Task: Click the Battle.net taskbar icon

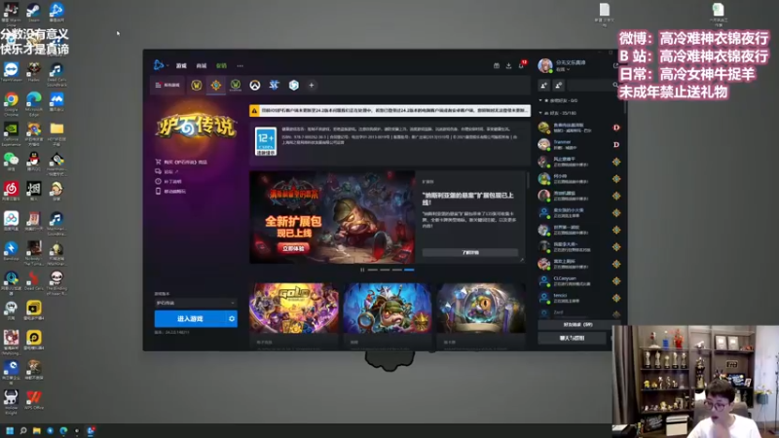Action: tap(91, 430)
